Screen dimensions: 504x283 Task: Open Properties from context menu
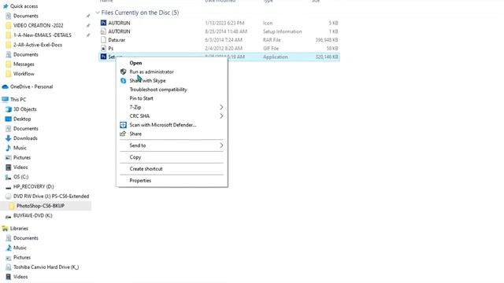[x=140, y=180]
